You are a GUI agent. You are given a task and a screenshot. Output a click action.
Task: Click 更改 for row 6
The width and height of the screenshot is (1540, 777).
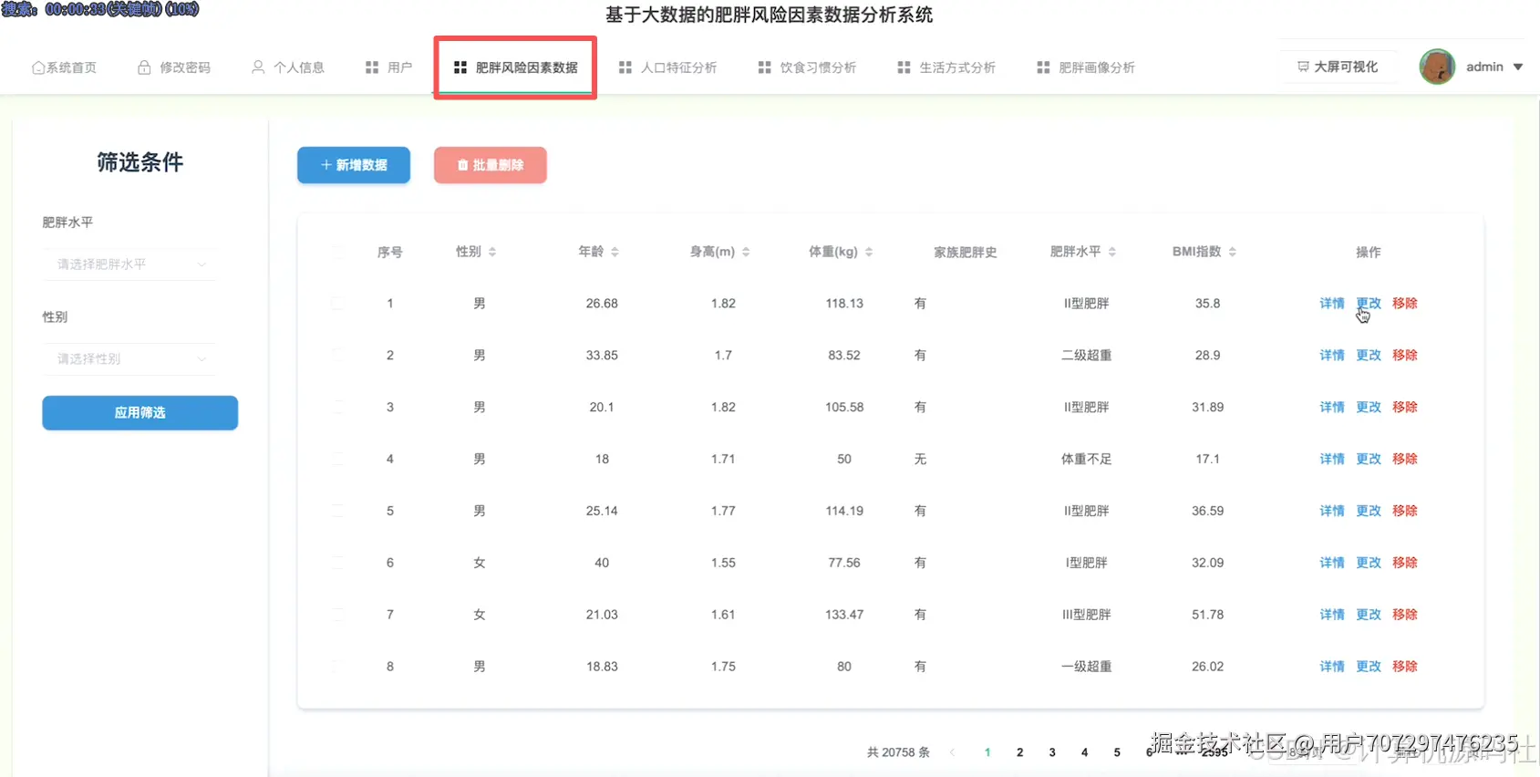tap(1369, 564)
